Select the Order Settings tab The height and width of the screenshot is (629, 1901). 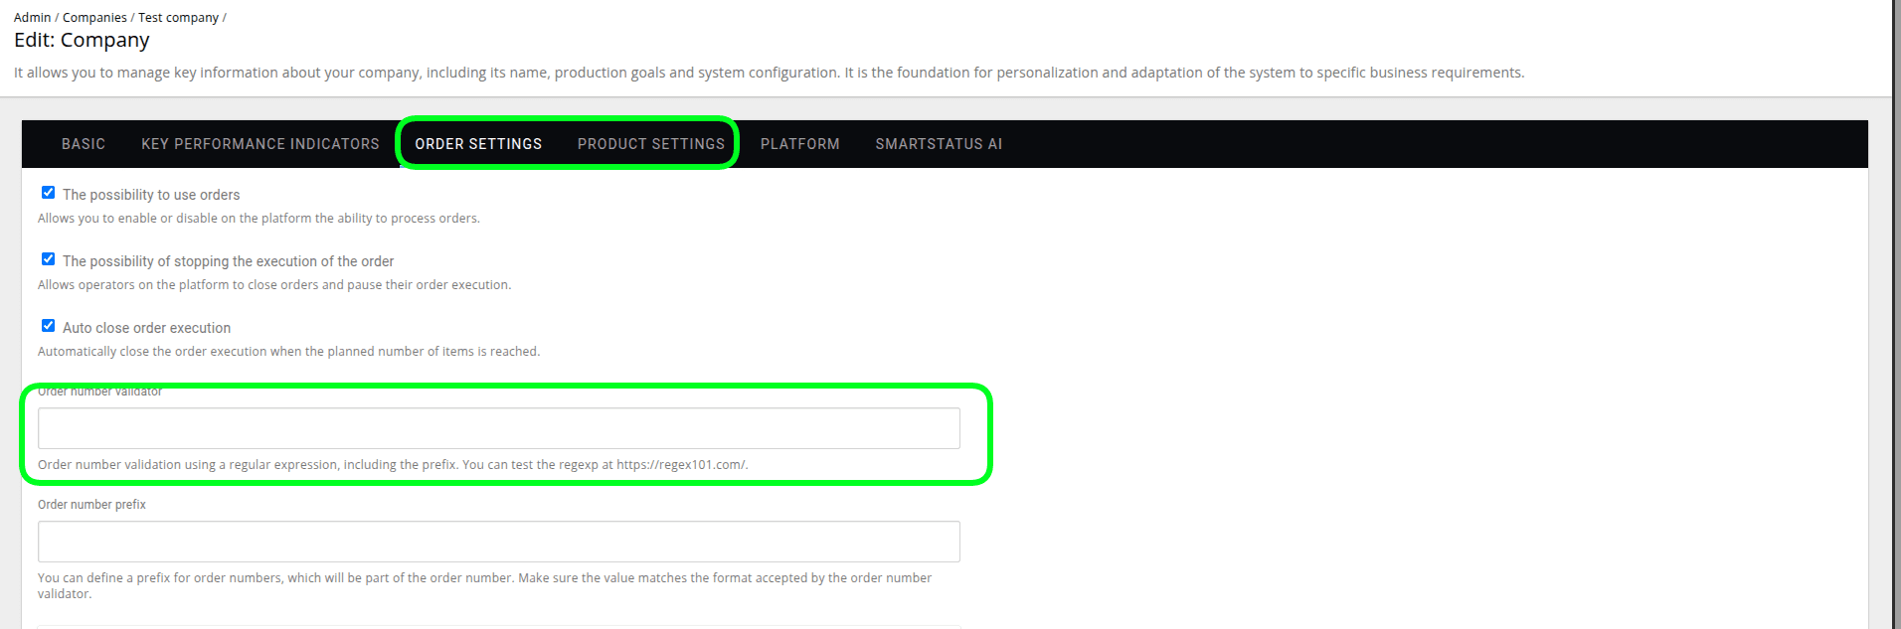click(478, 144)
